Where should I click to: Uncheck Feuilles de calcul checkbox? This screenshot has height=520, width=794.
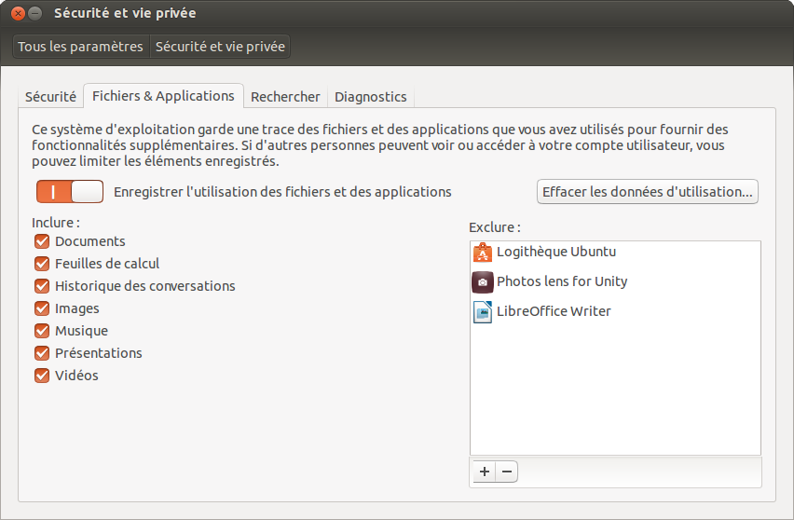(42, 264)
